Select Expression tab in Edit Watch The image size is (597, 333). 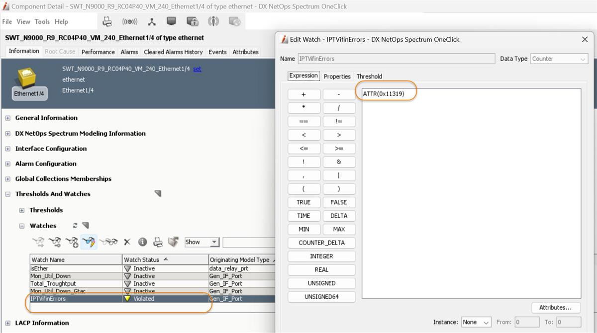coord(303,76)
